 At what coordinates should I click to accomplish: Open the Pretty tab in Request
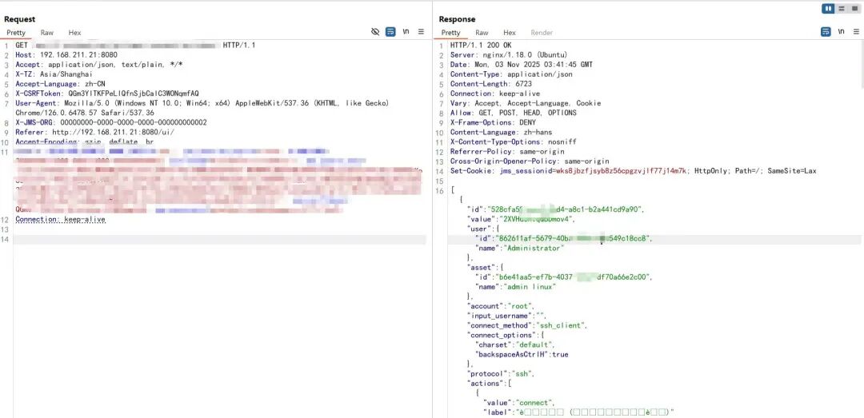coord(16,33)
